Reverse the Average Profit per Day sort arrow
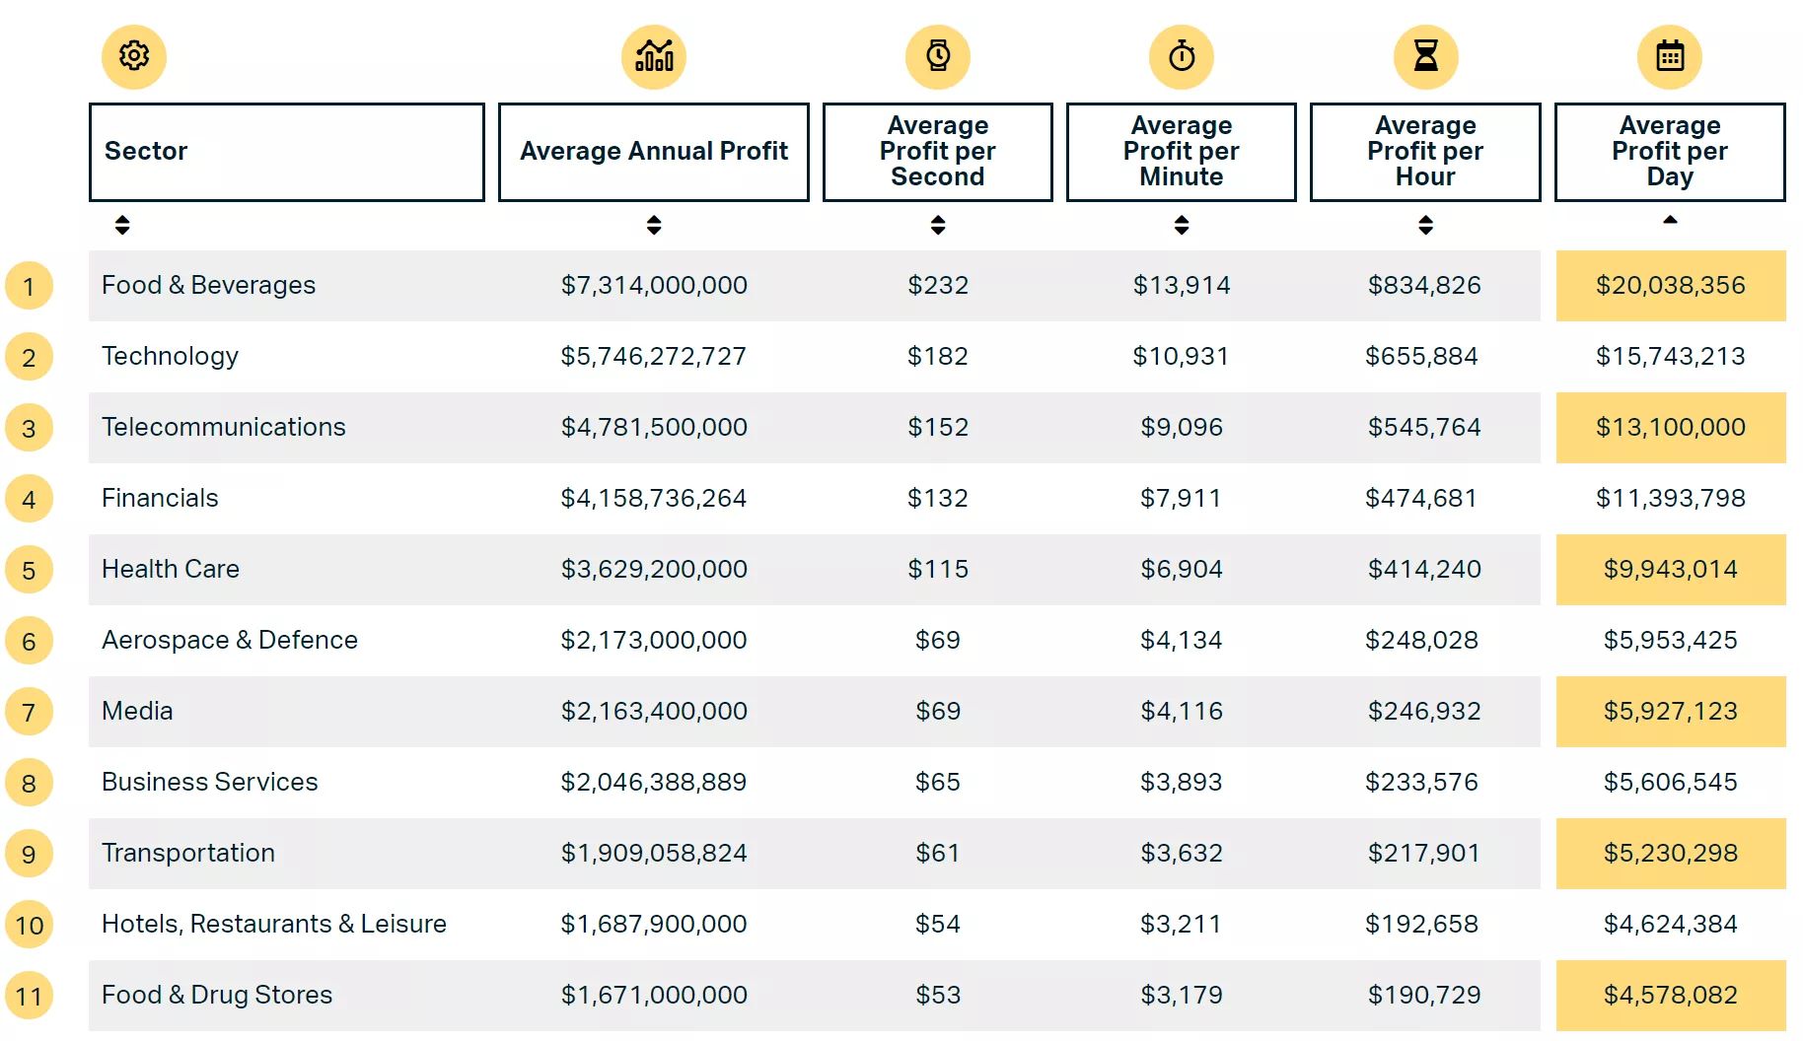The height and width of the screenshot is (1041, 1803). (1670, 220)
